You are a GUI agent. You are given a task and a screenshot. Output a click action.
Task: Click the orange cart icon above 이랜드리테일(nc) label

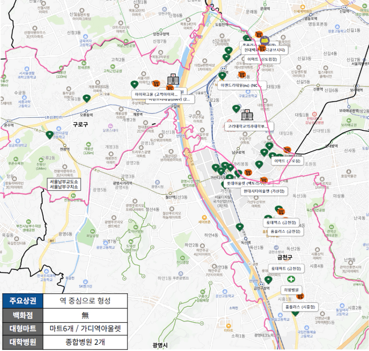241,75
